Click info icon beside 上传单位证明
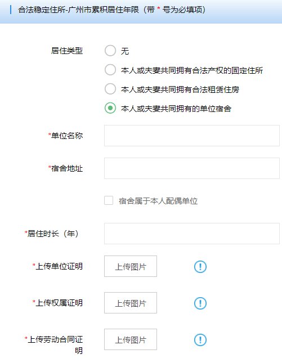This screenshot has height=363, width=282. coord(200,266)
